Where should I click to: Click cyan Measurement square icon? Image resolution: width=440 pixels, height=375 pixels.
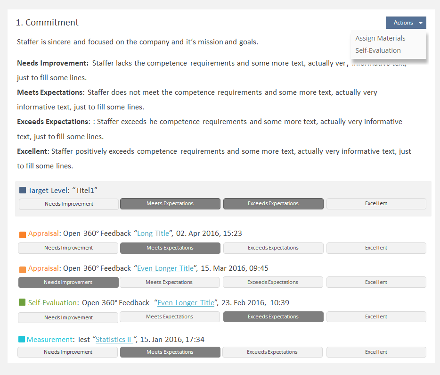(22, 339)
